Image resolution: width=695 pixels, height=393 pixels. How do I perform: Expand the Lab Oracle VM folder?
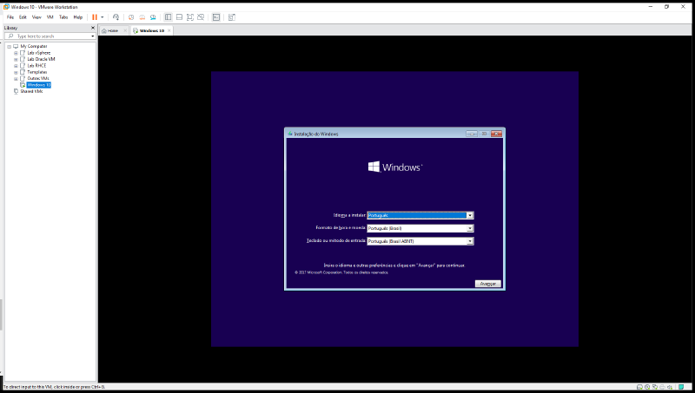click(x=16, y=58)
